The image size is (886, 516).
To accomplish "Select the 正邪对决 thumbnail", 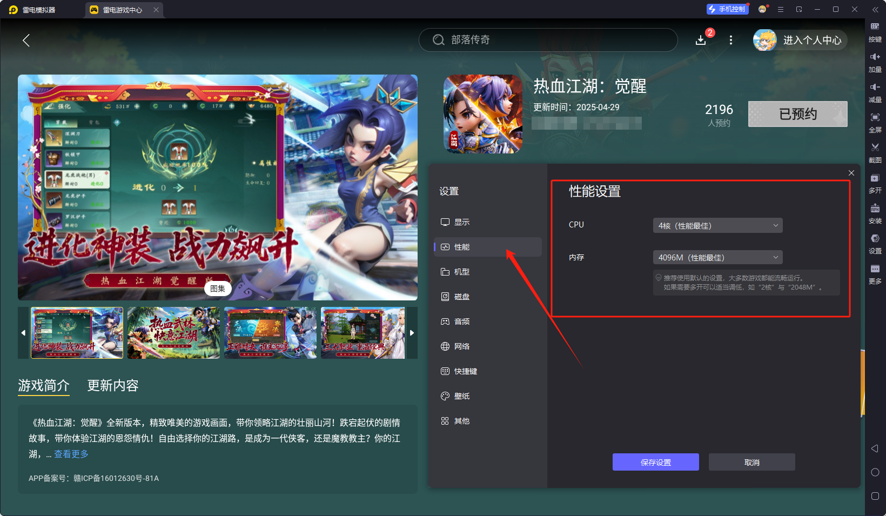I will tap(270, 333).
